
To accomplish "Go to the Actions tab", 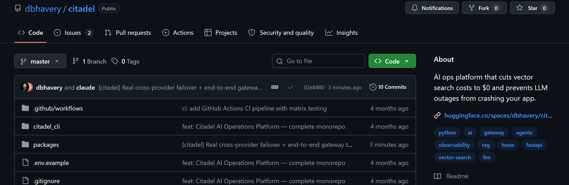I will [178, 33].
